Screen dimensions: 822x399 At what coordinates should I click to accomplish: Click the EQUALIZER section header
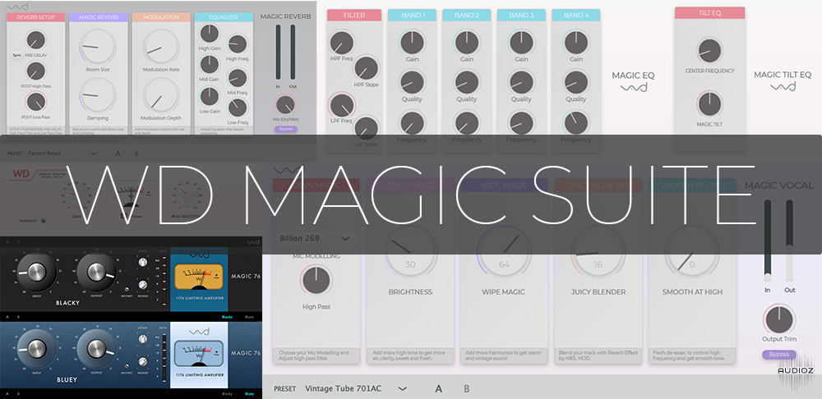(224, 17)
